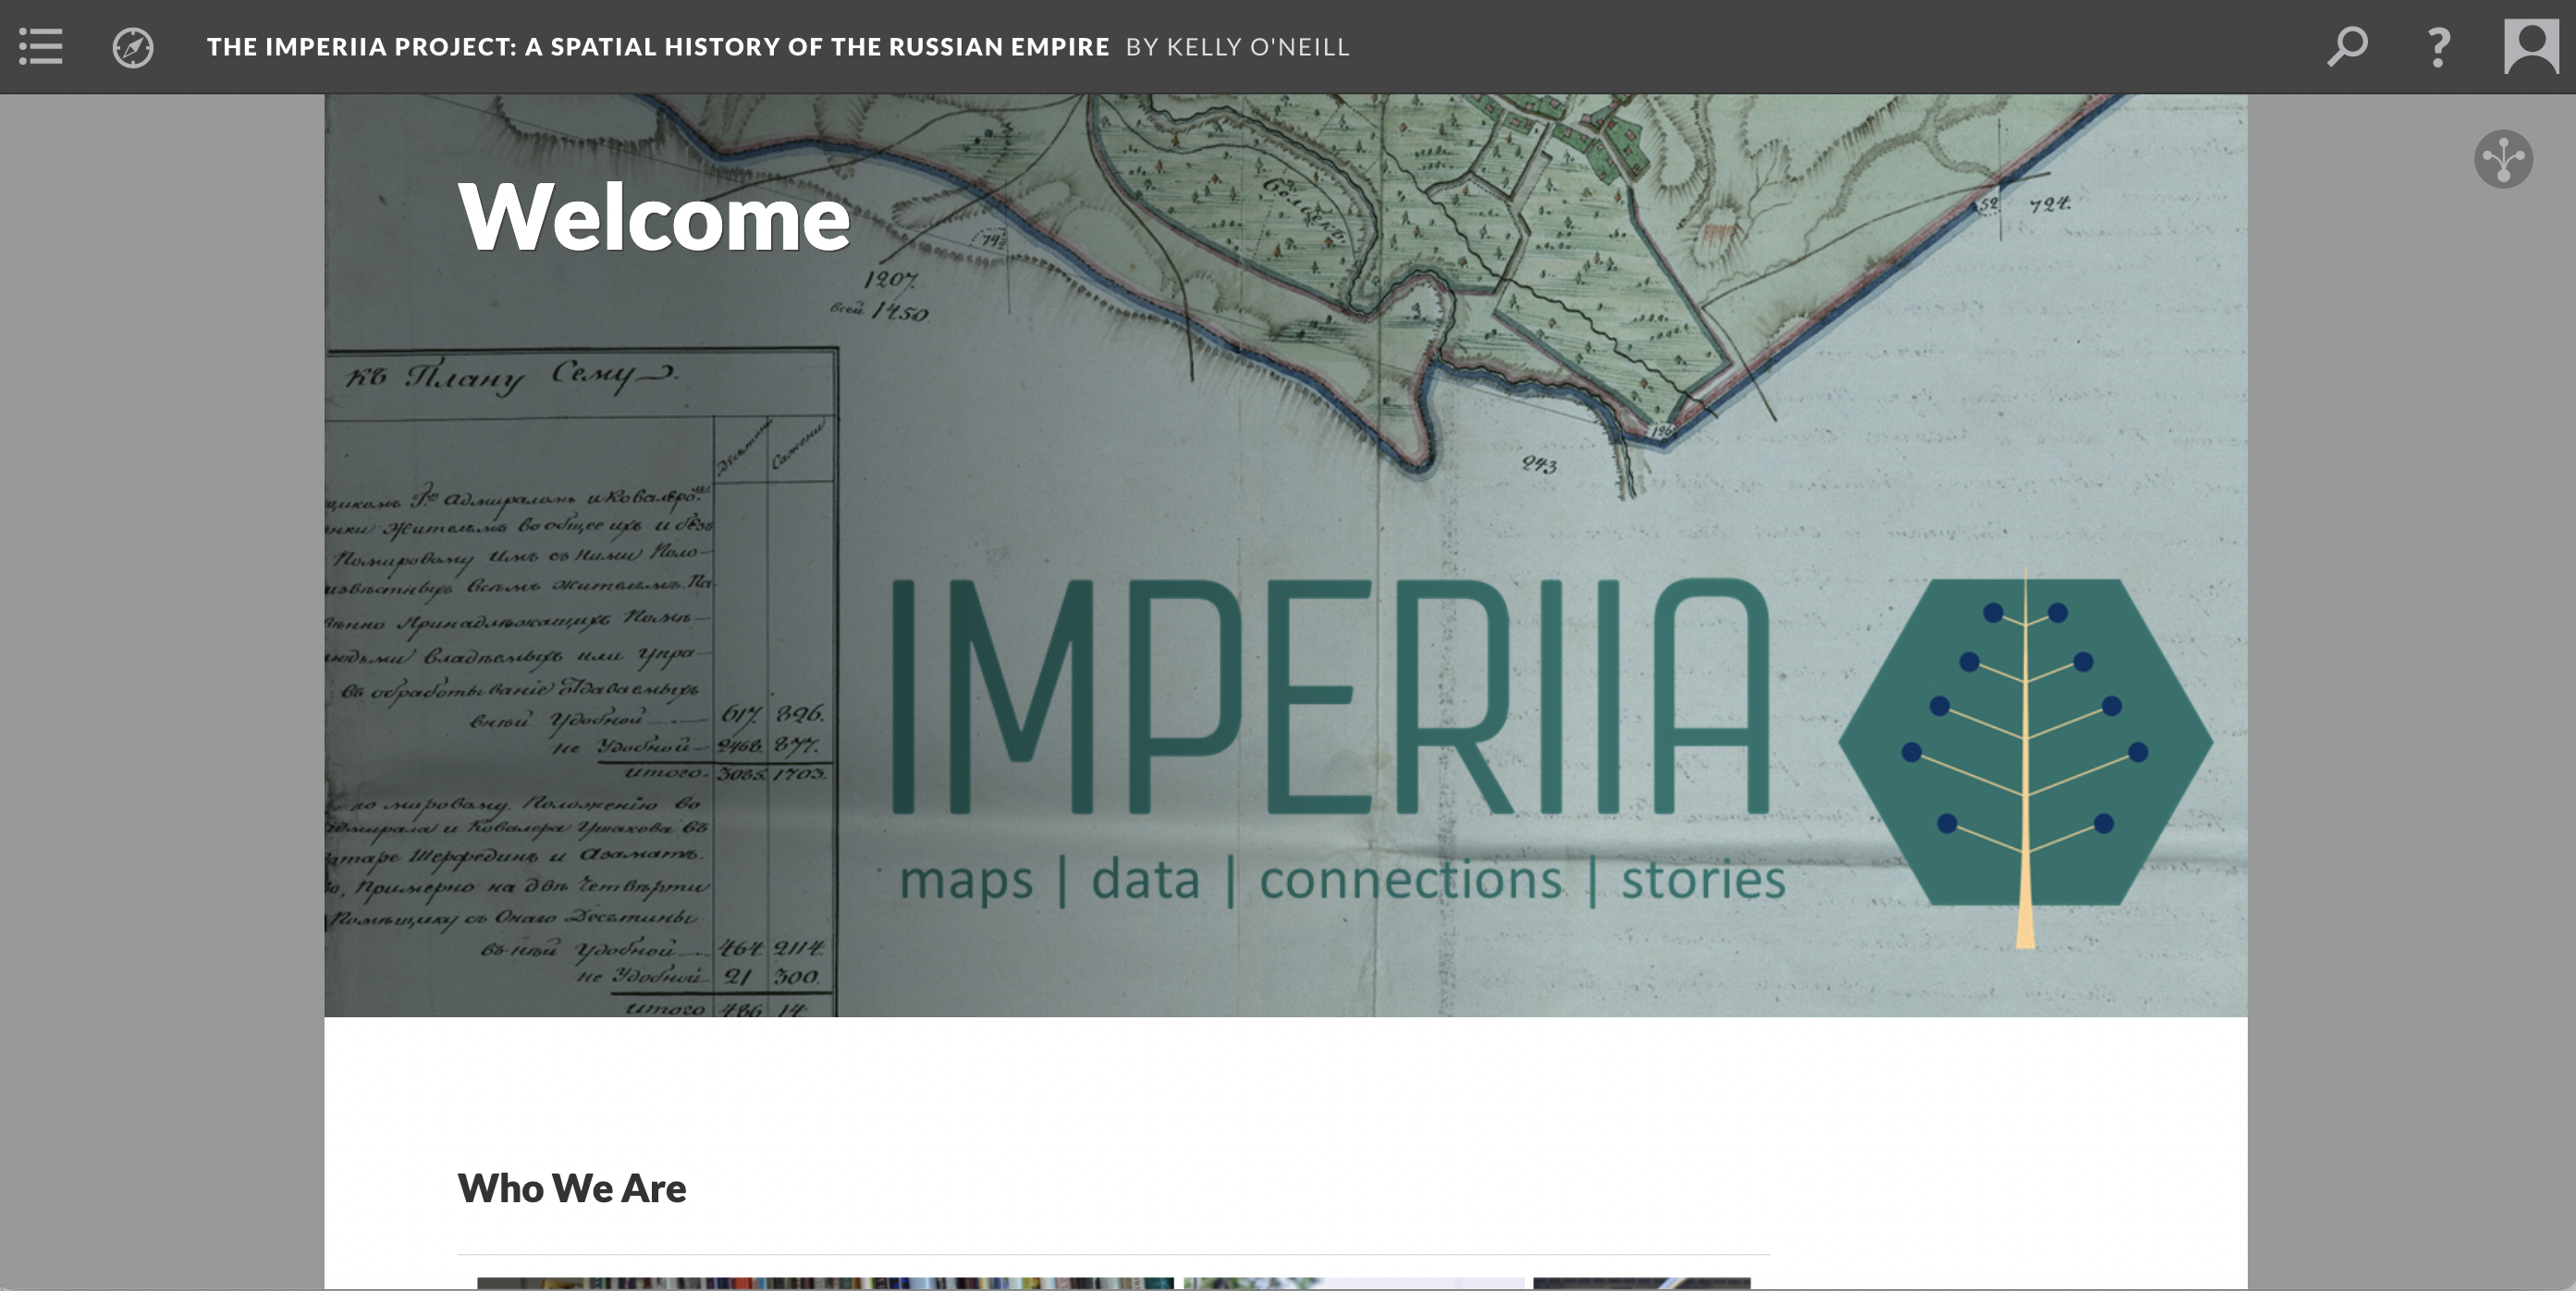This screenshot has width=2576, height=1291.
Task: Click the word stories in tagline
Action: tap(1703, 881)
